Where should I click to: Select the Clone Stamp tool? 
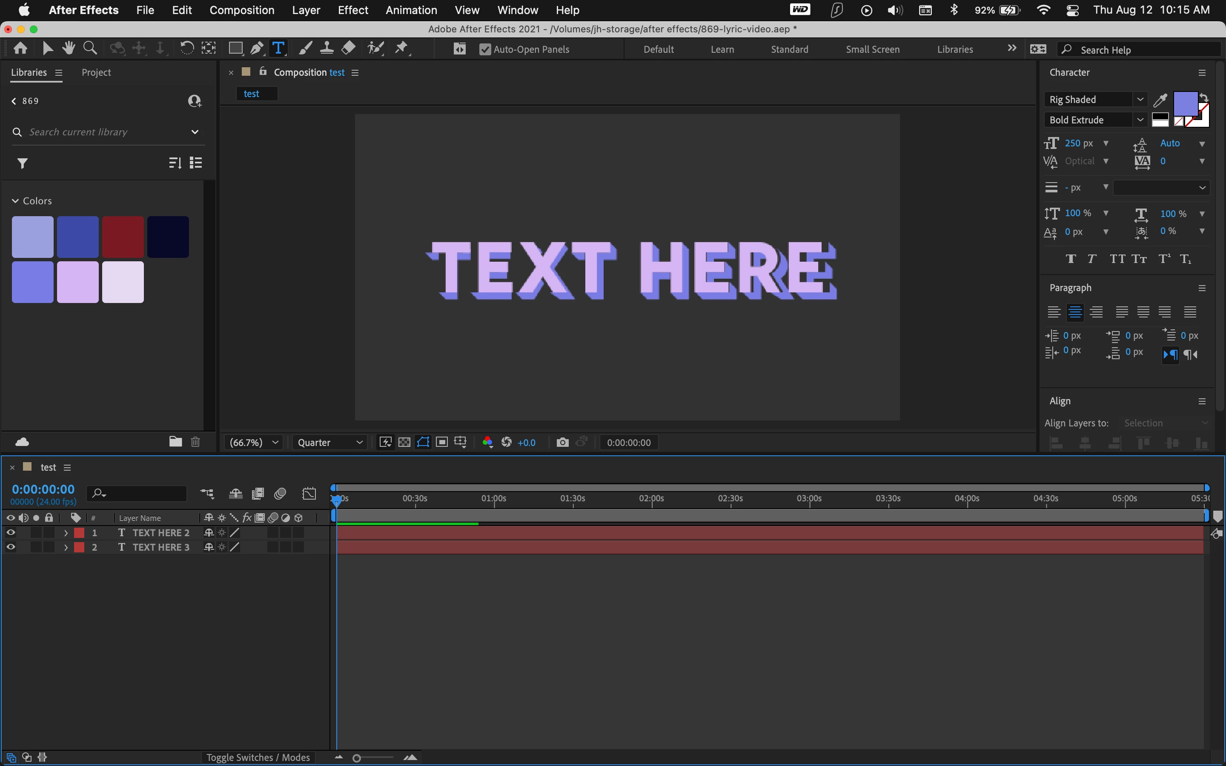[327, 49]
